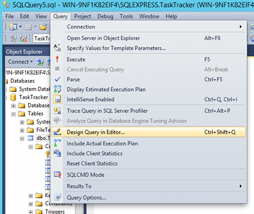Click the Parse checkmark icon
254x214 pixels.
[58, 79]
